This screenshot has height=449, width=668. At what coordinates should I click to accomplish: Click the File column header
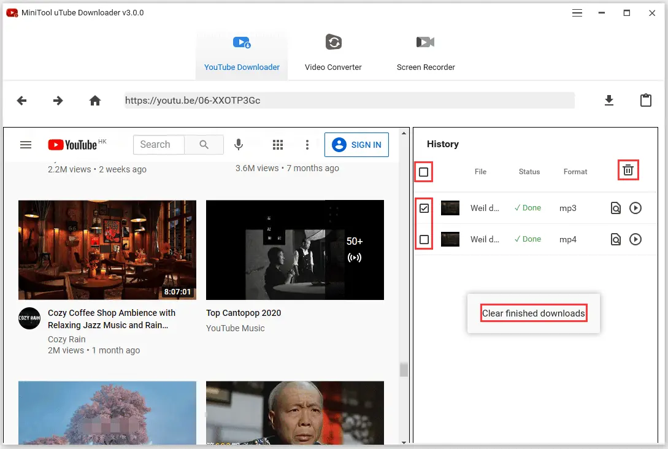pyautogui.click(x=480, y=172)
